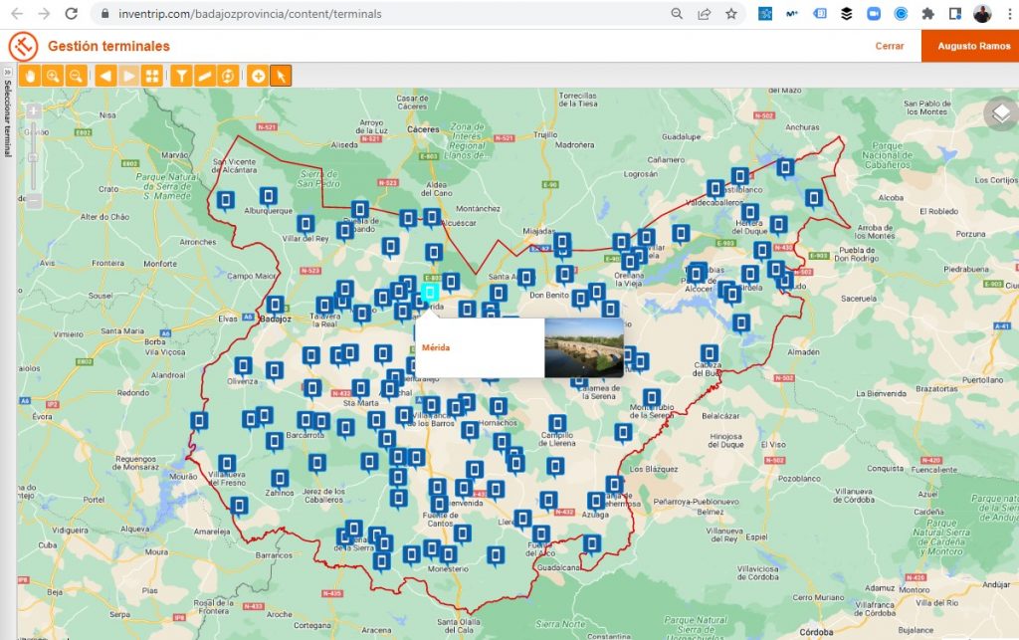This screenshot has width=1019, height=640.
Task: Go to the previous map view
Action: (x=105, y=76)
